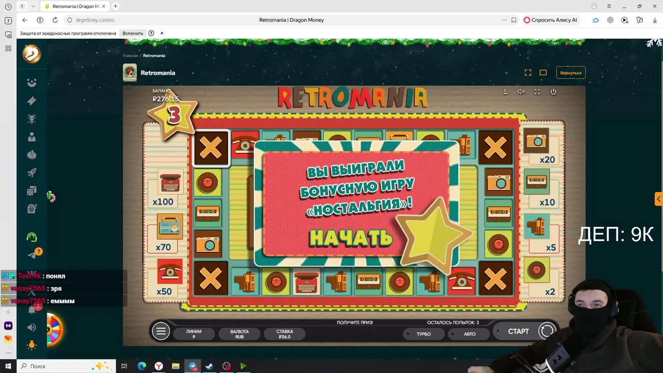Open the ЛИНИИ 9 selector

point(194,334)
